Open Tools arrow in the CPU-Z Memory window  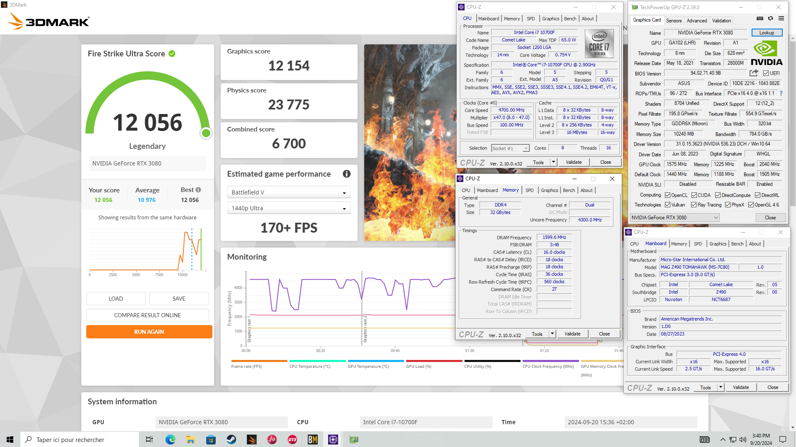[552, 334]
